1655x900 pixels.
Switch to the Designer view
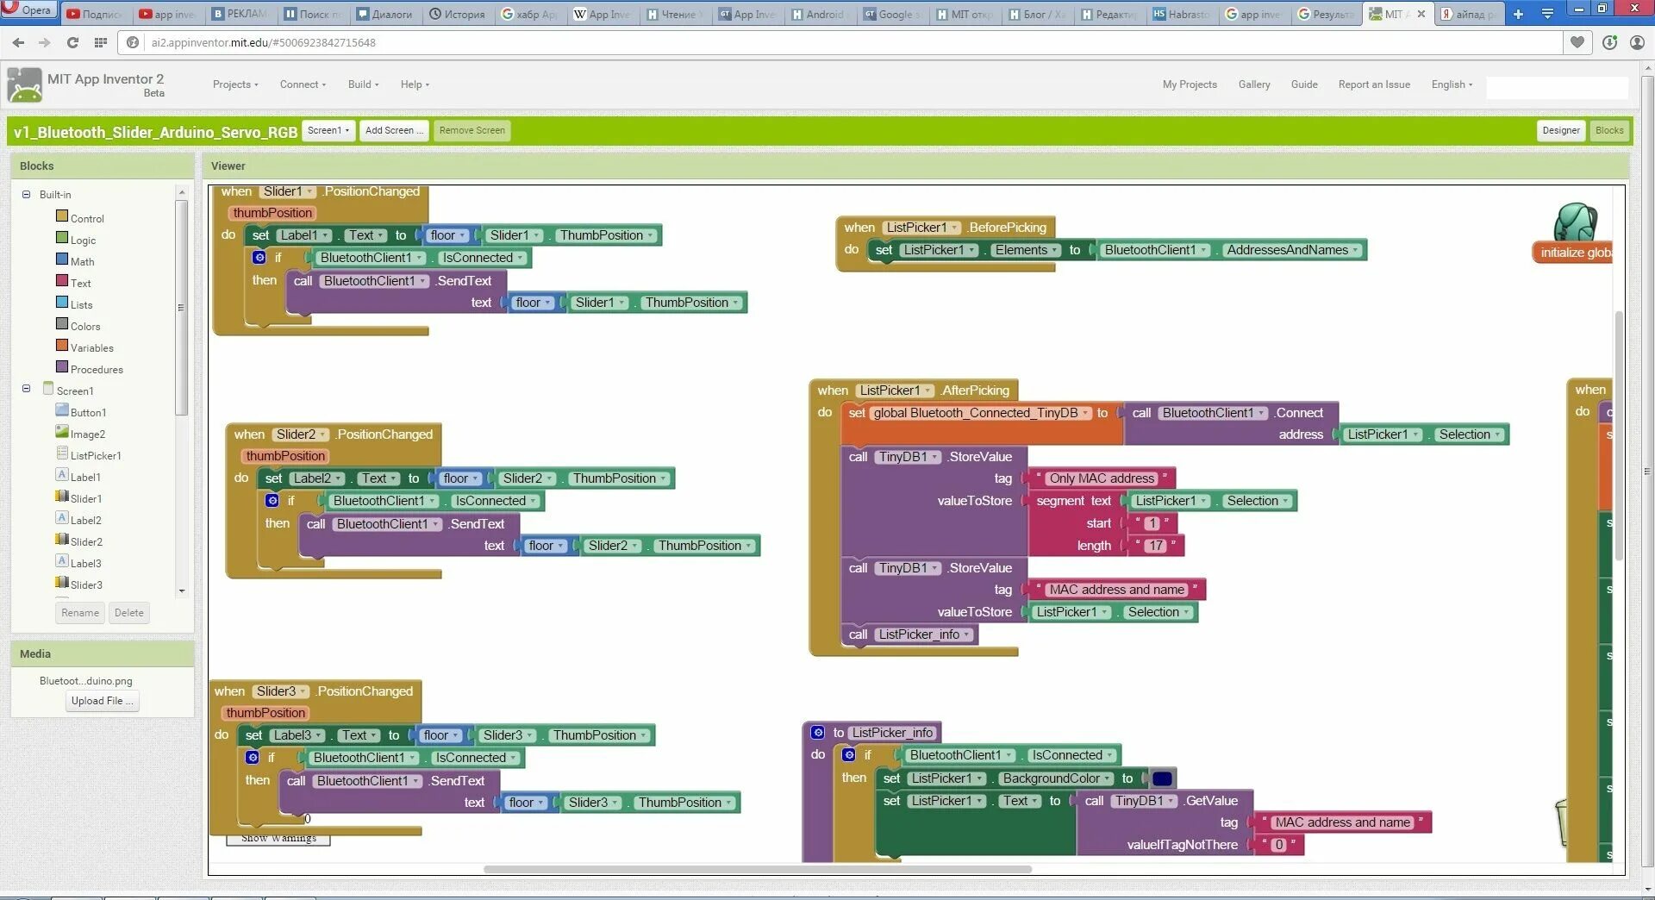1561,130
